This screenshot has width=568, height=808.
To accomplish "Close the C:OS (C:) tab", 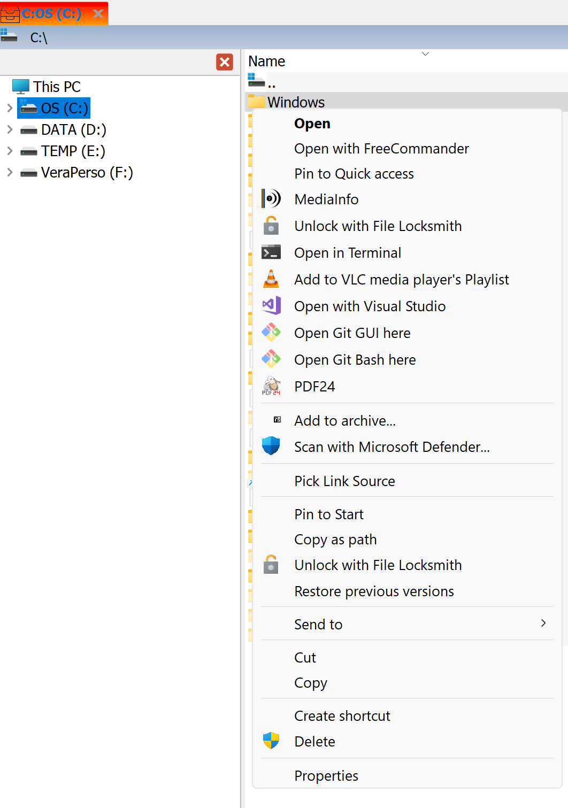I will click(98, 13).
